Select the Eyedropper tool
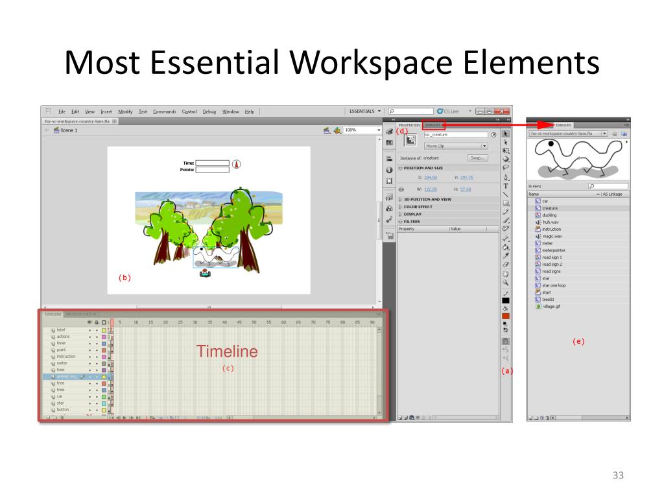 [506, 255]
